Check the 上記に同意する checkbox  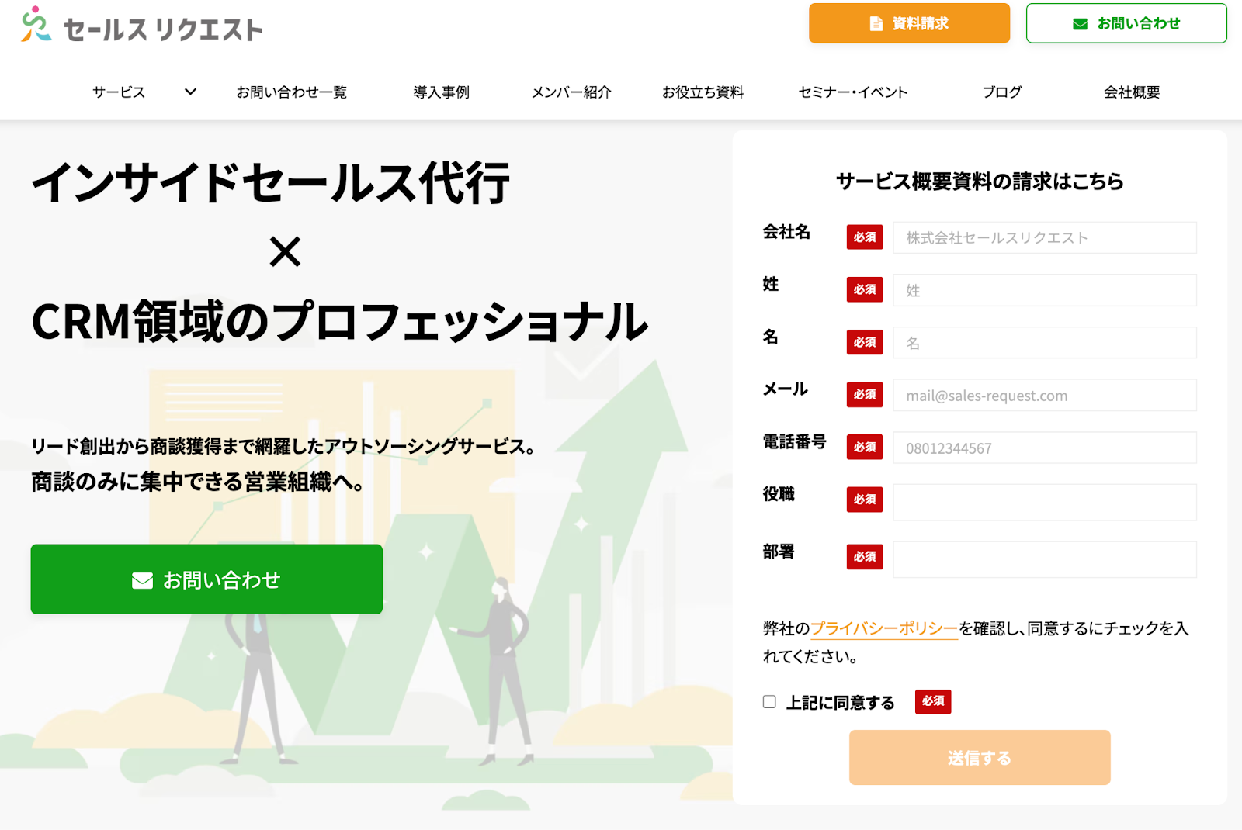tap(769, 702)
